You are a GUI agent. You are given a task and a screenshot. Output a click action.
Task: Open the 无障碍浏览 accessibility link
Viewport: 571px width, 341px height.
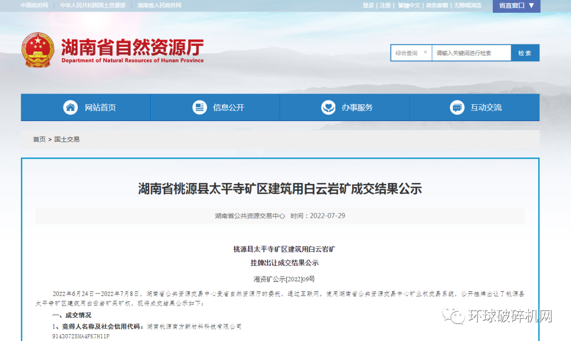[x=467, y=5]
